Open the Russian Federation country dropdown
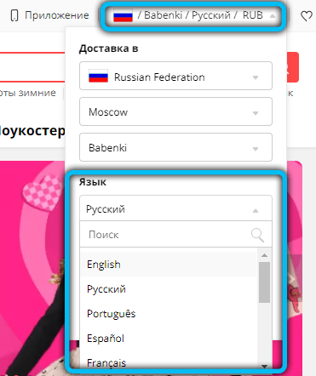The image size is (316, 376). (175, 76)
